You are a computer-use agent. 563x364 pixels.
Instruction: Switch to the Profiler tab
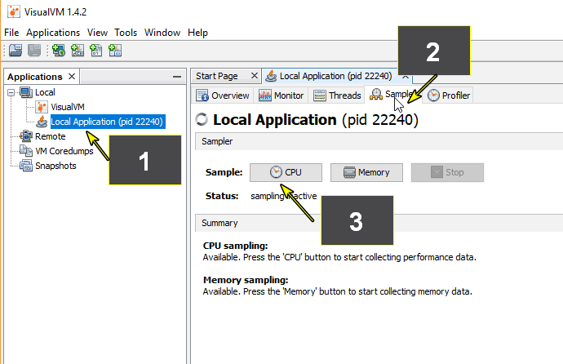[449, 95]
